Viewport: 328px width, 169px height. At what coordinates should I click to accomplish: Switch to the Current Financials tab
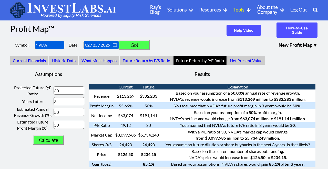29,61
